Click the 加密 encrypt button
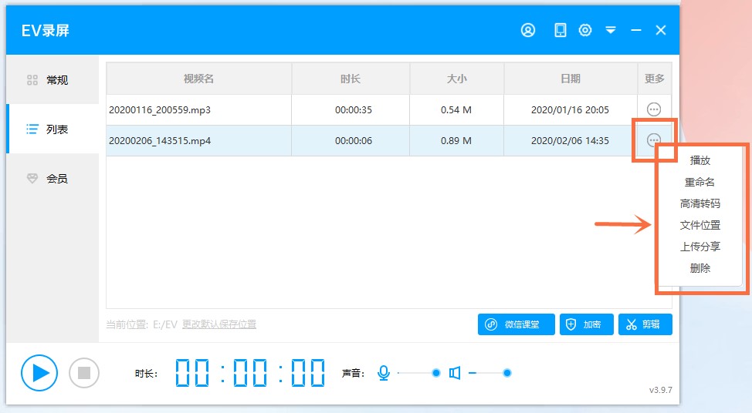This screenshot has width=752, height=413. [586, 324]
